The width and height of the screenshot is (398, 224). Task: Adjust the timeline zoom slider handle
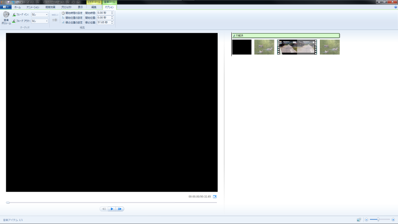(378, 219)
